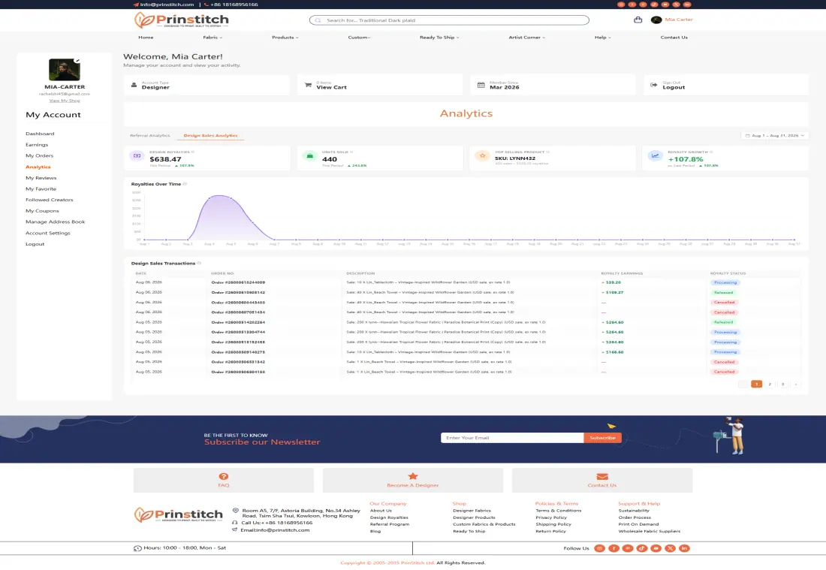This screenshot has width=826, height=570.
Task: Click the next page arrow in pagination
Action: click(795, 384)
